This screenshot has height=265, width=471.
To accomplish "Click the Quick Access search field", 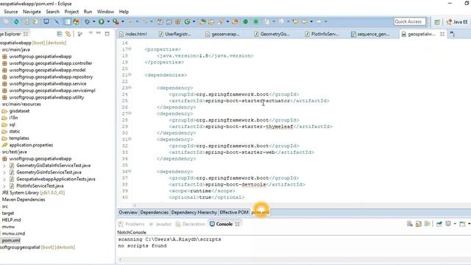I will click(x=410, y=21).
